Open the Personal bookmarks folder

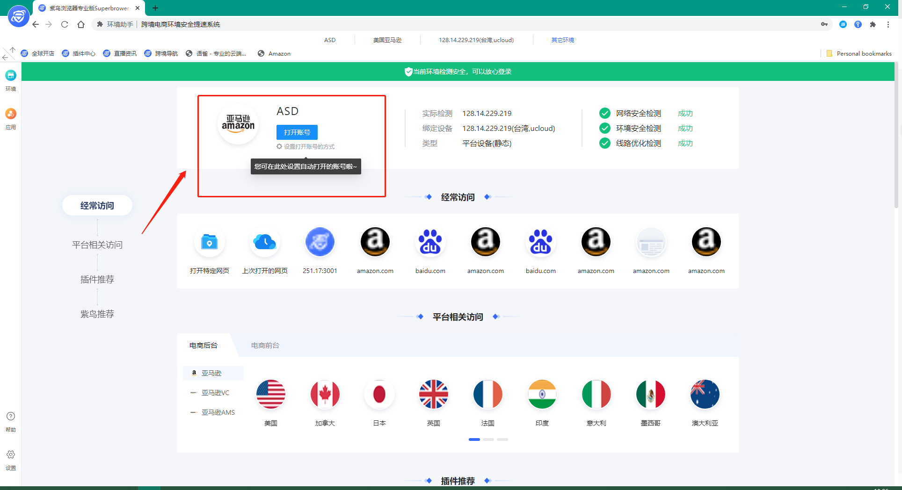pos(859,54)
